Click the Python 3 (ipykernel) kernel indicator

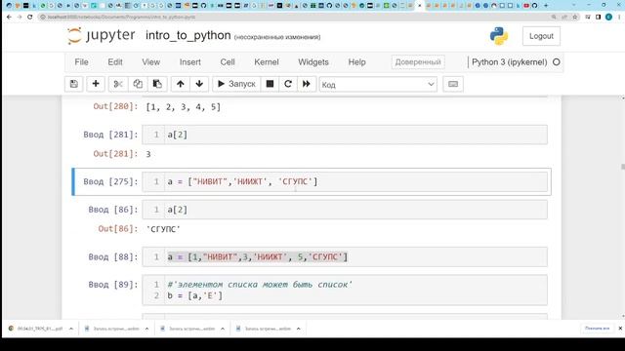(x=509, y=62)
